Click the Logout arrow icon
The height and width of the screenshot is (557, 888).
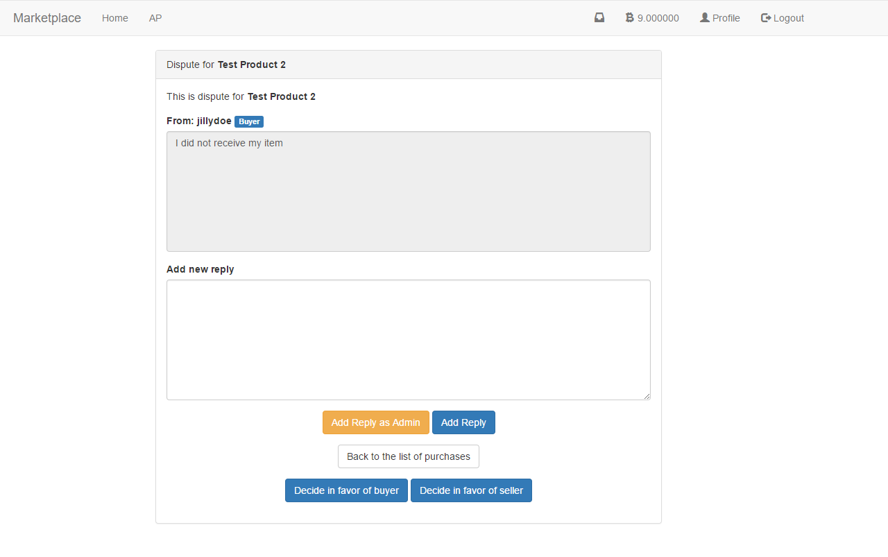pyautogui.click(x=766, y=18)
